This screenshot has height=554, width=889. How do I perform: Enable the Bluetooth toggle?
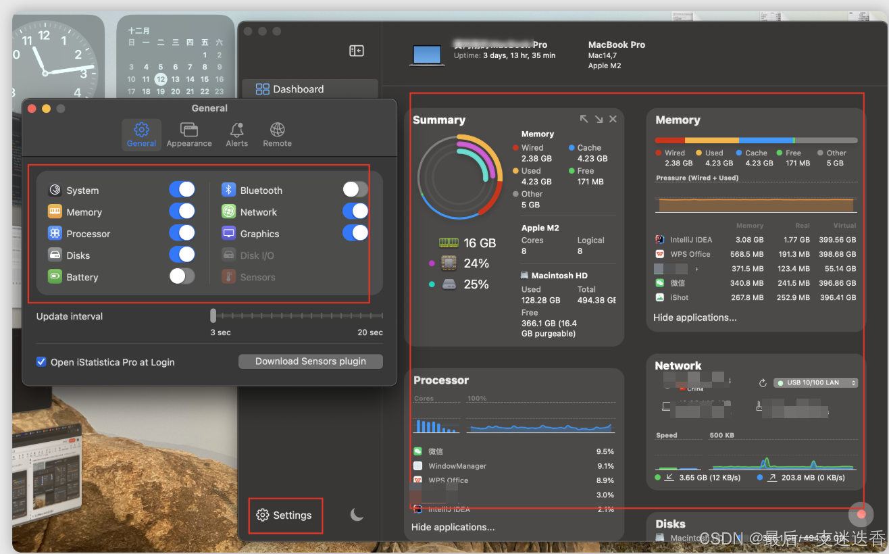click(x=355, y=190)
